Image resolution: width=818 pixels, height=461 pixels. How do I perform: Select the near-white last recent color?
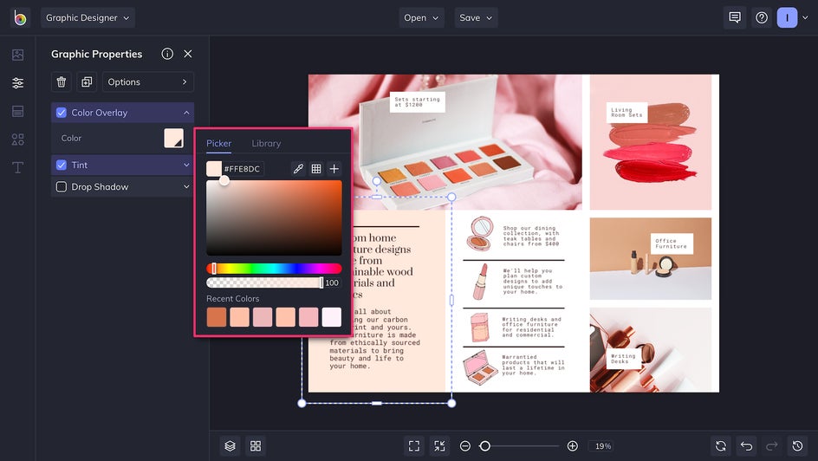click(x=331, y=317)
